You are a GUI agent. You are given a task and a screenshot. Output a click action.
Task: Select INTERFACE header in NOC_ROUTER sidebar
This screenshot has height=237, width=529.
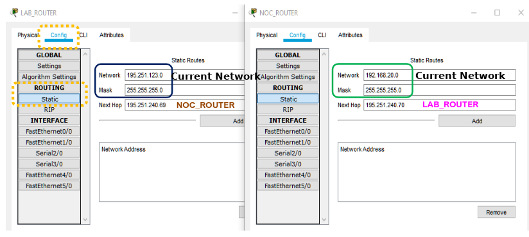click(x=288, y=121)
